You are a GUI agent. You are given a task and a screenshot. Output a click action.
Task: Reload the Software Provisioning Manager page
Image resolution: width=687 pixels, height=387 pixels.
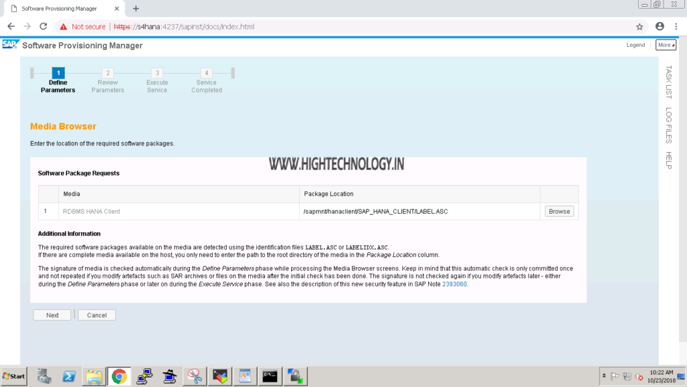tap(44, 27)
